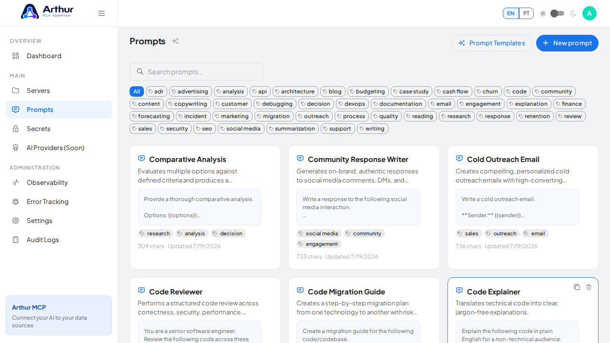Click the Cold Outreach prompt preview box
Screen dimensions: 610x343
(x=517, y=207)
